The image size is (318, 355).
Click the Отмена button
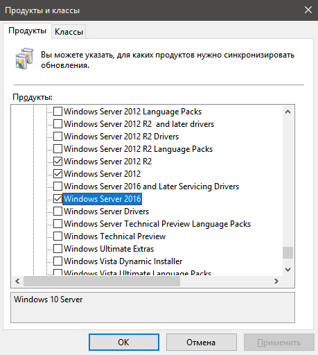click(201, 343)
